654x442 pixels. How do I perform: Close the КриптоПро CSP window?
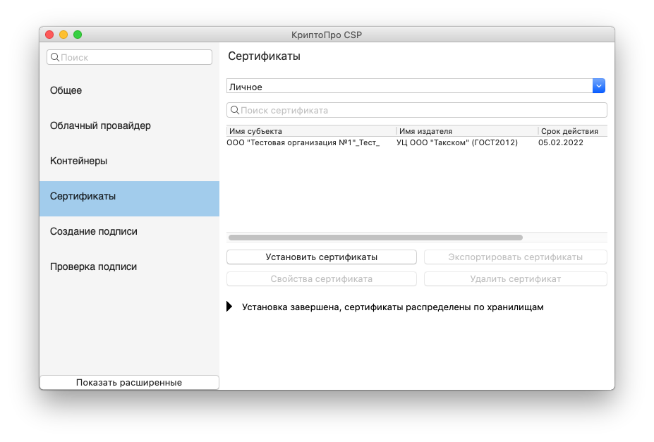point(49,35)
